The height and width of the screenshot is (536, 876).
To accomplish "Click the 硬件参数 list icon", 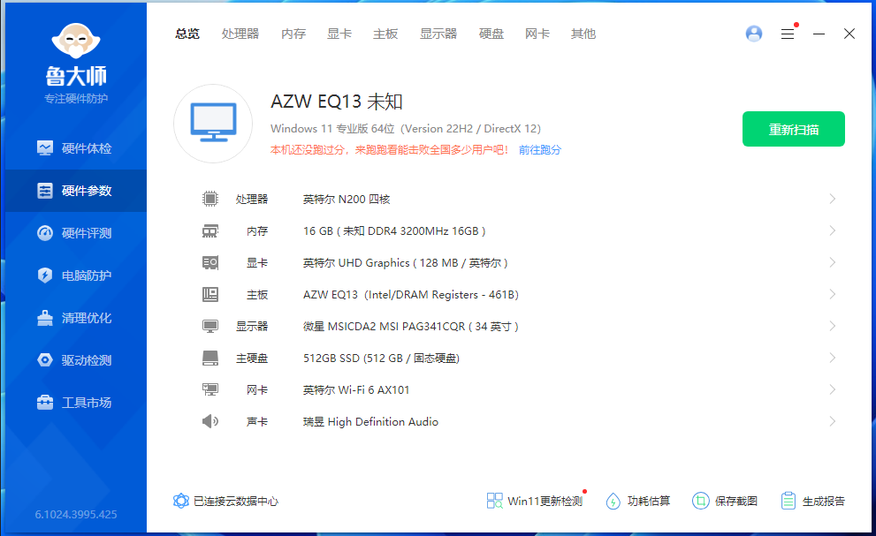I will coord(45,191).
